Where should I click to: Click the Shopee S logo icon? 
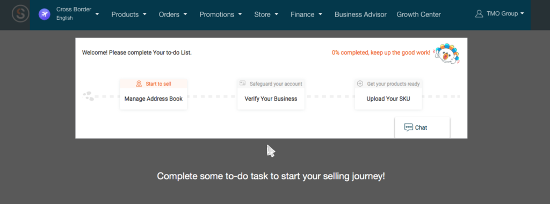coord(20,14)
